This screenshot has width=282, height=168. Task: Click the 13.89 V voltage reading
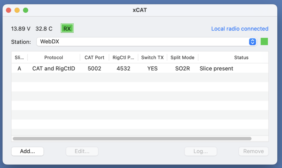21,29
